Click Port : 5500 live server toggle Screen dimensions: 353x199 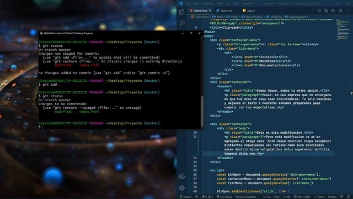pyautogui.click(x=302, y=197)
